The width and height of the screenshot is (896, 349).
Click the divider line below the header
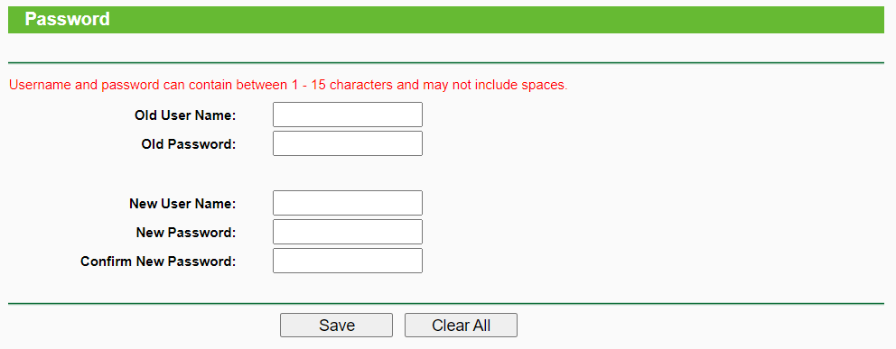pyautogui.click(x=445, y=63)
